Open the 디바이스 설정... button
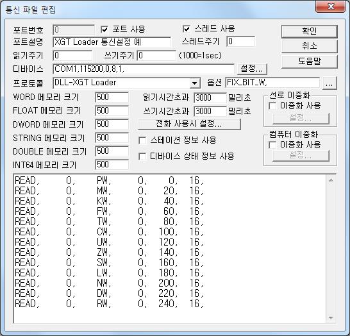 tap(252, 69)
